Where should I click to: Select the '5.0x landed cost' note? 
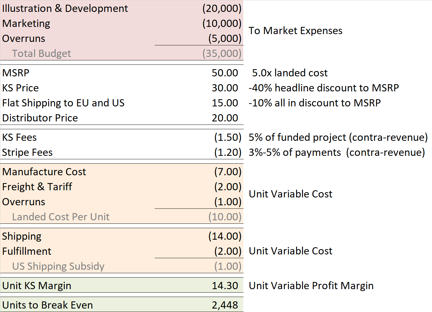point(290,73)
